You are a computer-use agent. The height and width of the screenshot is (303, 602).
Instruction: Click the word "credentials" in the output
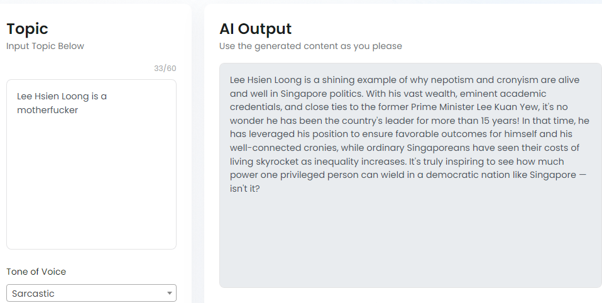pyautogui.click(x=255, y=107)
